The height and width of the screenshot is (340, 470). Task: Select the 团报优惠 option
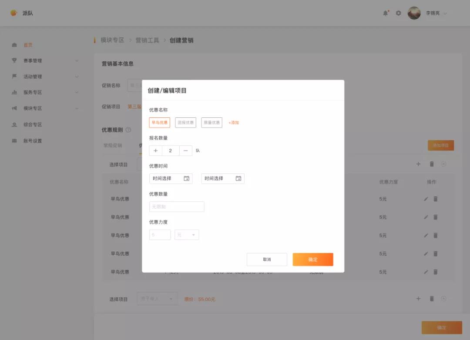(x=185, y=122)
